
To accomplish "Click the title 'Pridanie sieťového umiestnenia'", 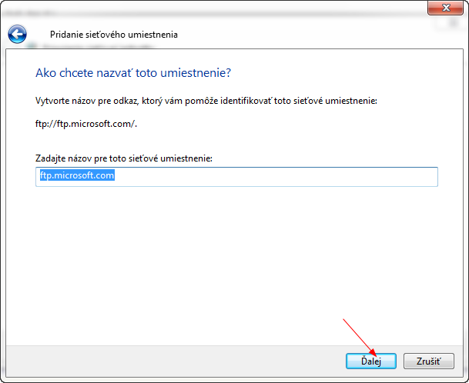I will [x=114, y=35].
